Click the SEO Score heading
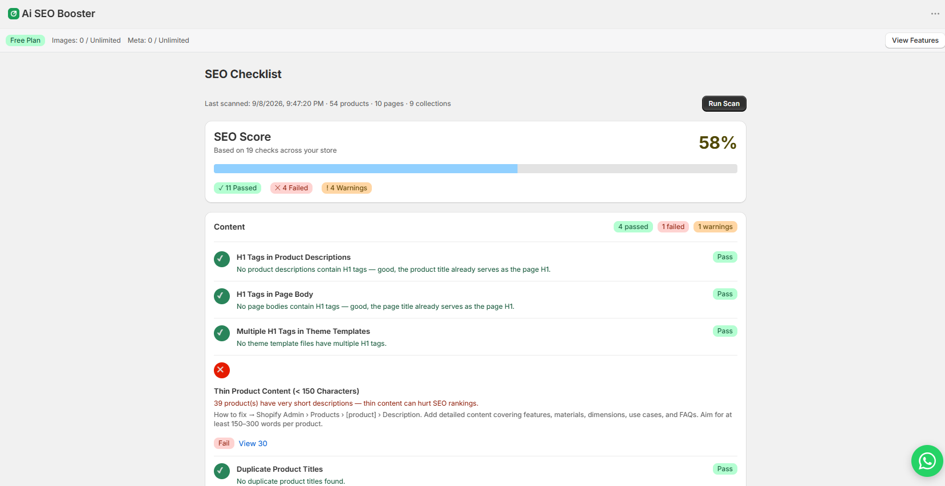The height and width of the screenshot is (486, 945). pos(242,137)
